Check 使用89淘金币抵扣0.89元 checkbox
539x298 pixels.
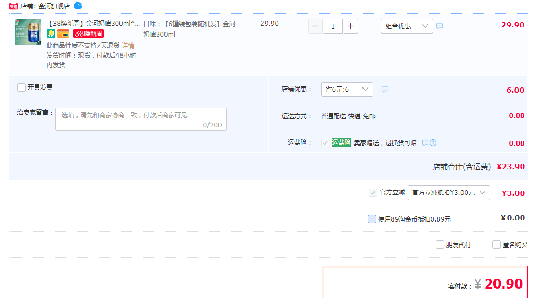click(x=371, y=219)
